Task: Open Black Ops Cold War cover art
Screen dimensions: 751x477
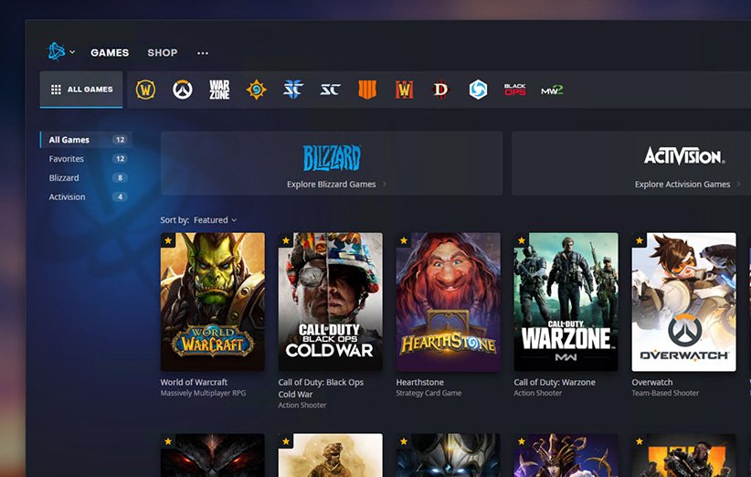Action: tap(331, 302)
